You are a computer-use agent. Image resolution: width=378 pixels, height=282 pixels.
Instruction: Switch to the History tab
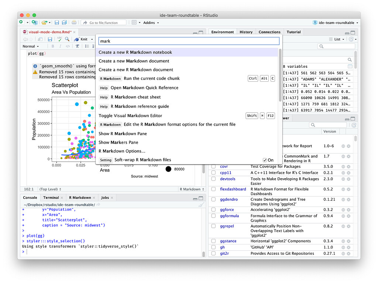(246, 32)
